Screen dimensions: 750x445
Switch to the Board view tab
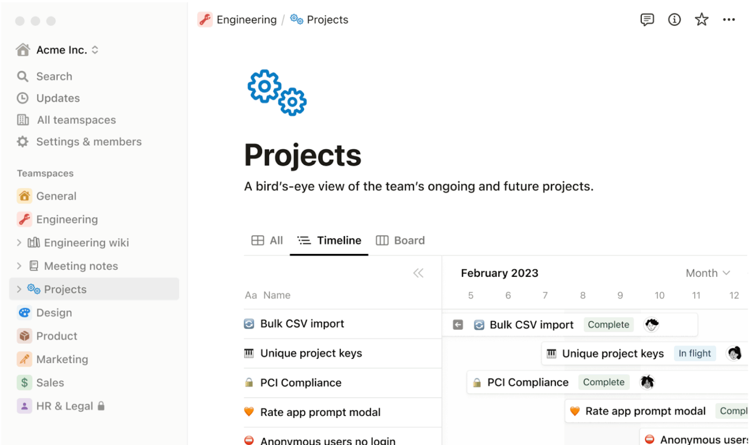(x=400, y=240)
